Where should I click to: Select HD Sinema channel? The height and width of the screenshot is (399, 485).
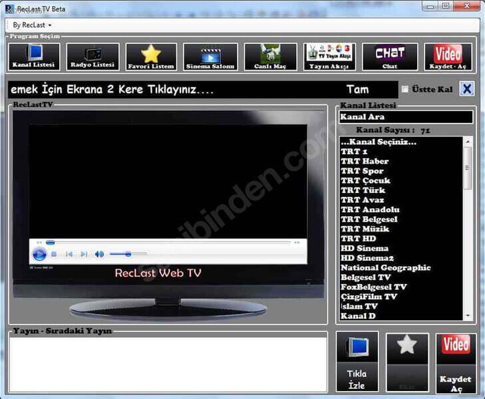tap(401, 249)
